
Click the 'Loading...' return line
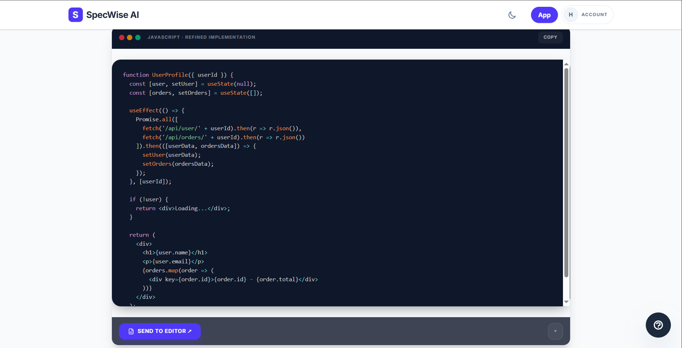point(183,208)
